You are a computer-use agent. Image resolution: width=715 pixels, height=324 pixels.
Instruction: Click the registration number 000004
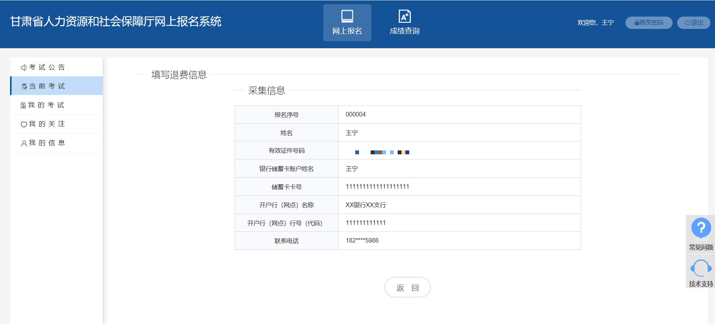356,114
